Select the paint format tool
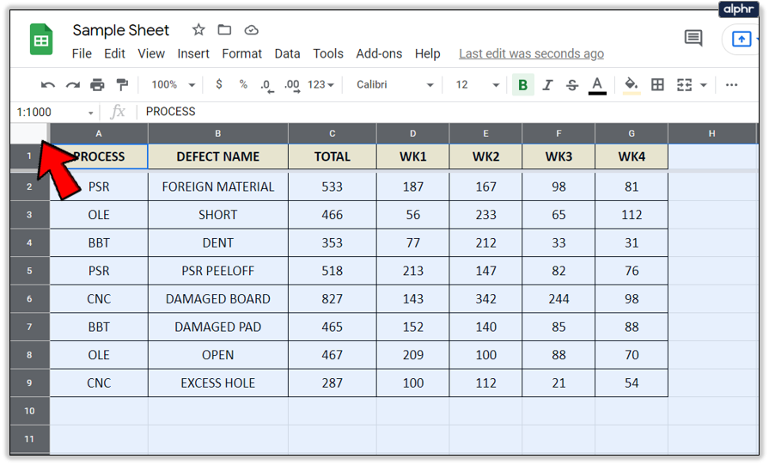 [121, 85]
